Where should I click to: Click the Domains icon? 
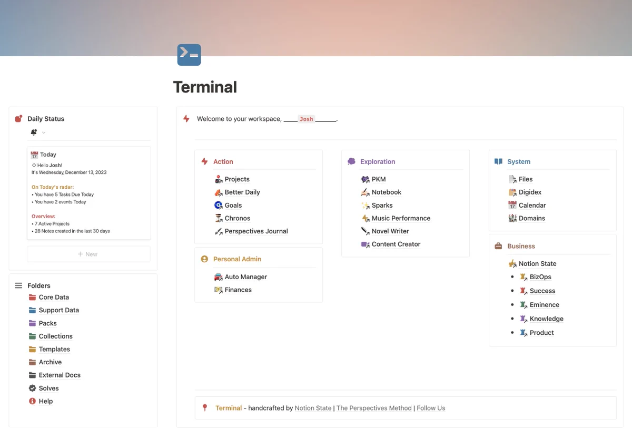pos(512,218)
